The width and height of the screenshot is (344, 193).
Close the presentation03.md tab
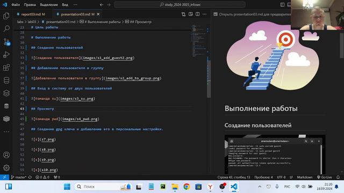click(98, 14)
